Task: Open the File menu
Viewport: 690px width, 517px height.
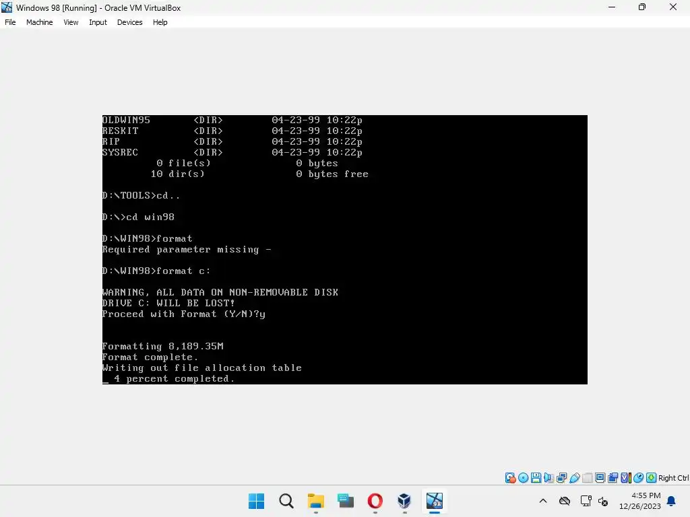Action: (x=10, y=22)
